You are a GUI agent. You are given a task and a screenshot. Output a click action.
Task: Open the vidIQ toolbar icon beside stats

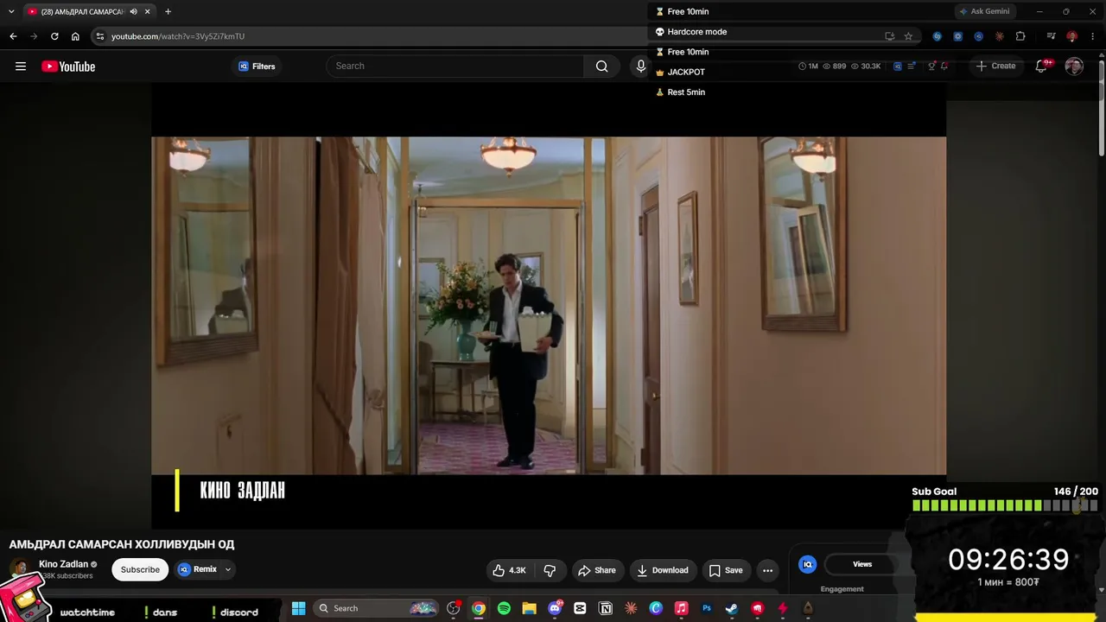pyautogui.click(x=898, y=66)
